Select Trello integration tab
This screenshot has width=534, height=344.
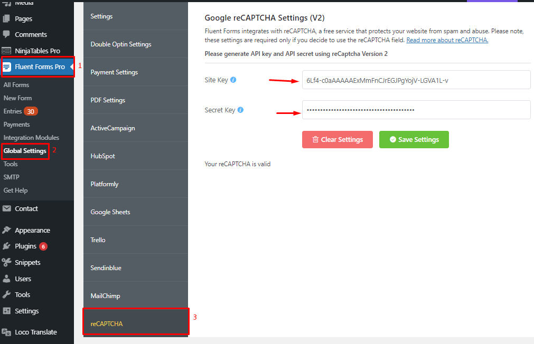(136, 240)
